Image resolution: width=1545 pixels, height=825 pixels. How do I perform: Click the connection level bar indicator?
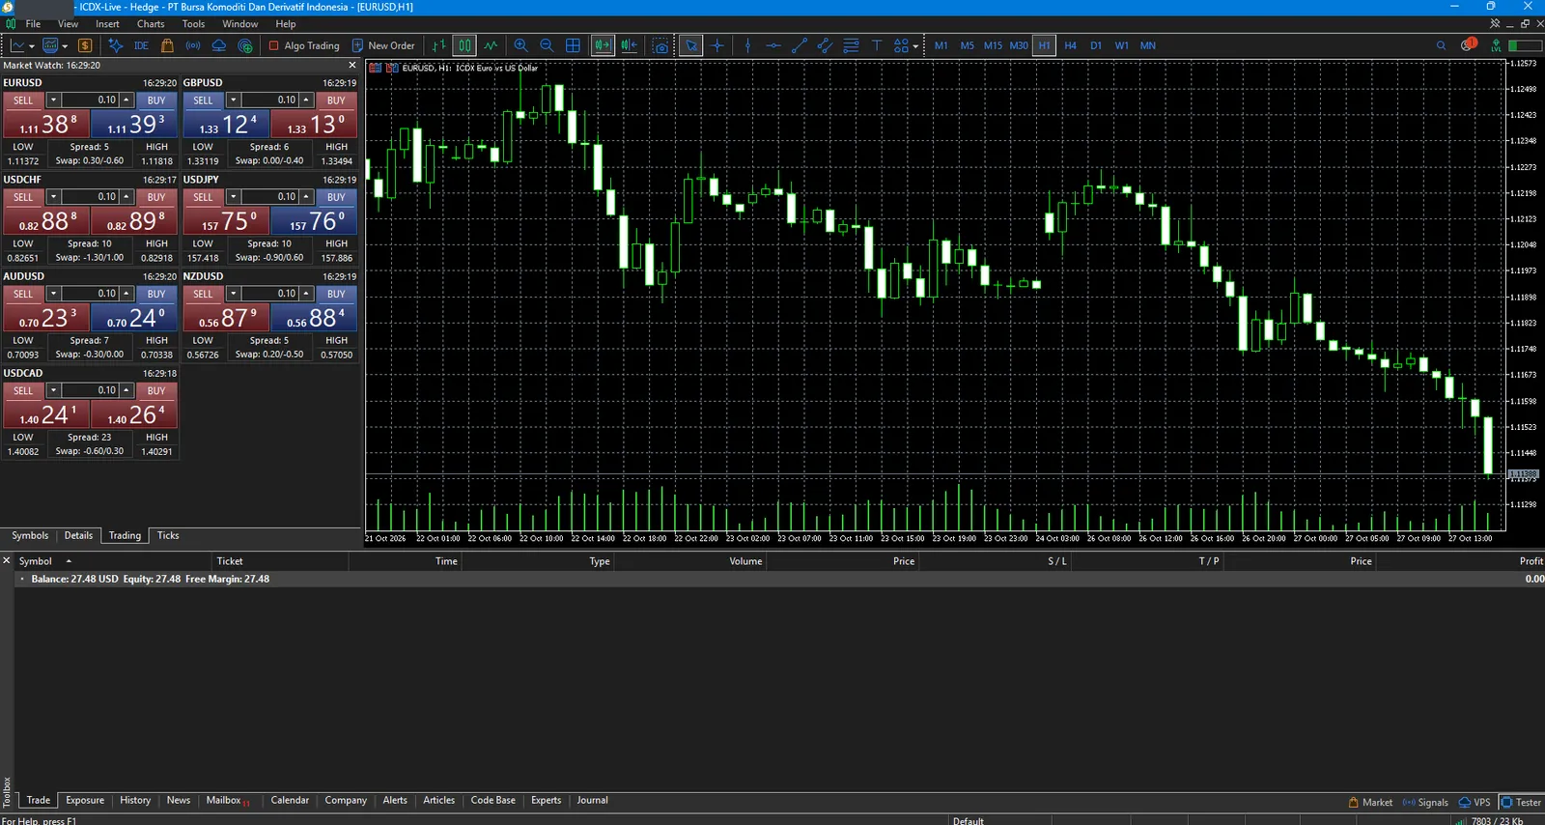point(1525,45)
